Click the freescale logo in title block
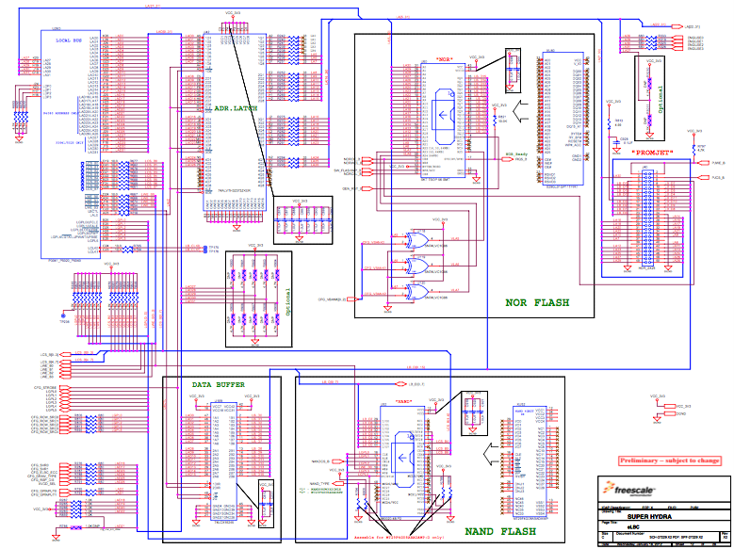Viewport: 734px width, 549px height. pyautogui.click(x=629, y=490)
